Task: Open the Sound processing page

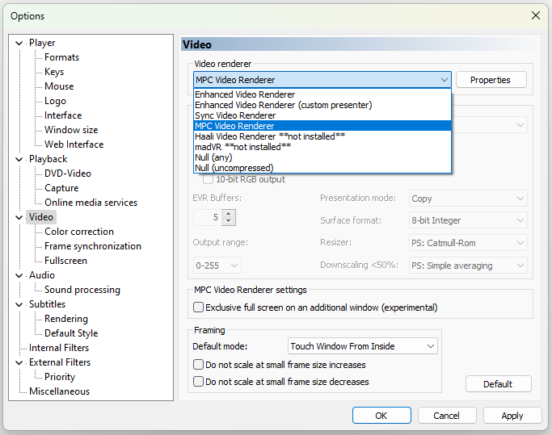Action: [x=82, y=290]
